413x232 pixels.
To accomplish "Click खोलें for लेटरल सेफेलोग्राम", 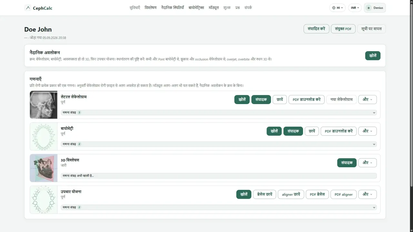I will coord(242,100).
